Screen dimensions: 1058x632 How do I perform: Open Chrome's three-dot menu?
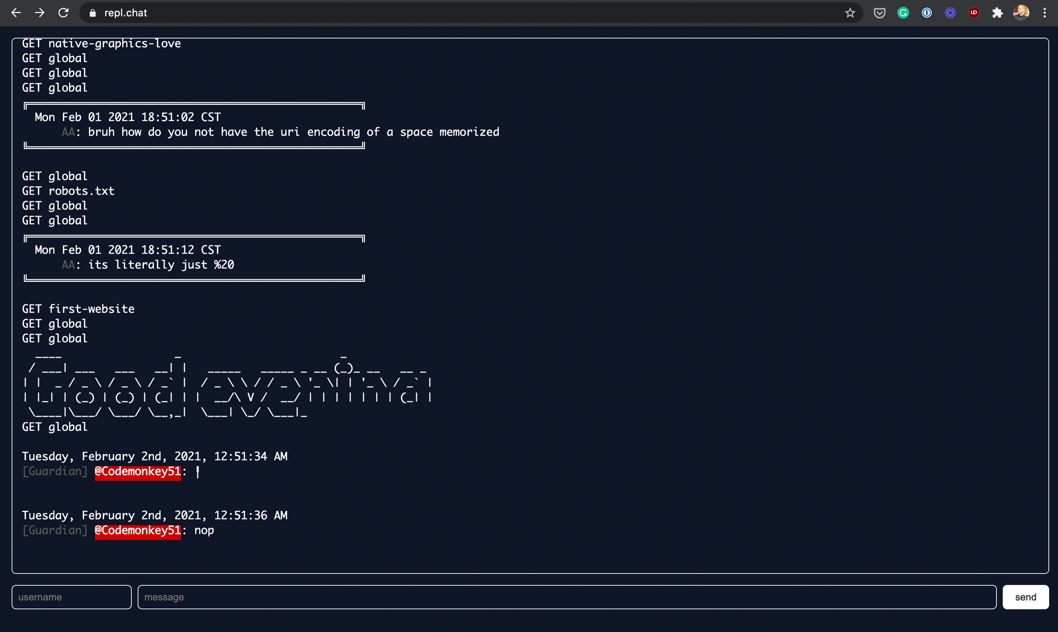[x=1044, y=13]
